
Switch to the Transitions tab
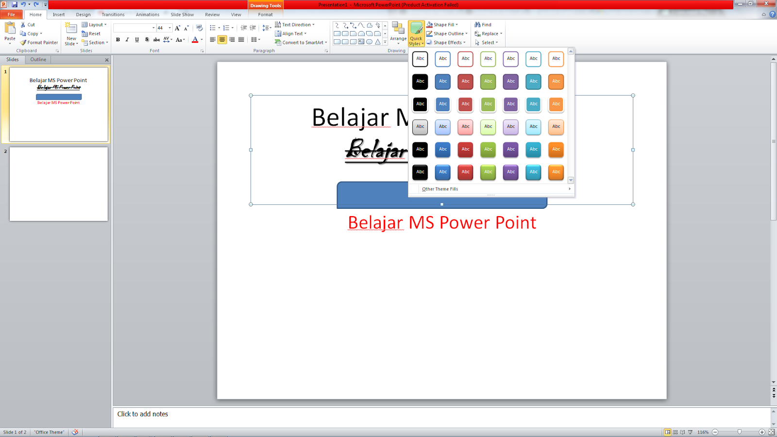click(x=113, y=15)
